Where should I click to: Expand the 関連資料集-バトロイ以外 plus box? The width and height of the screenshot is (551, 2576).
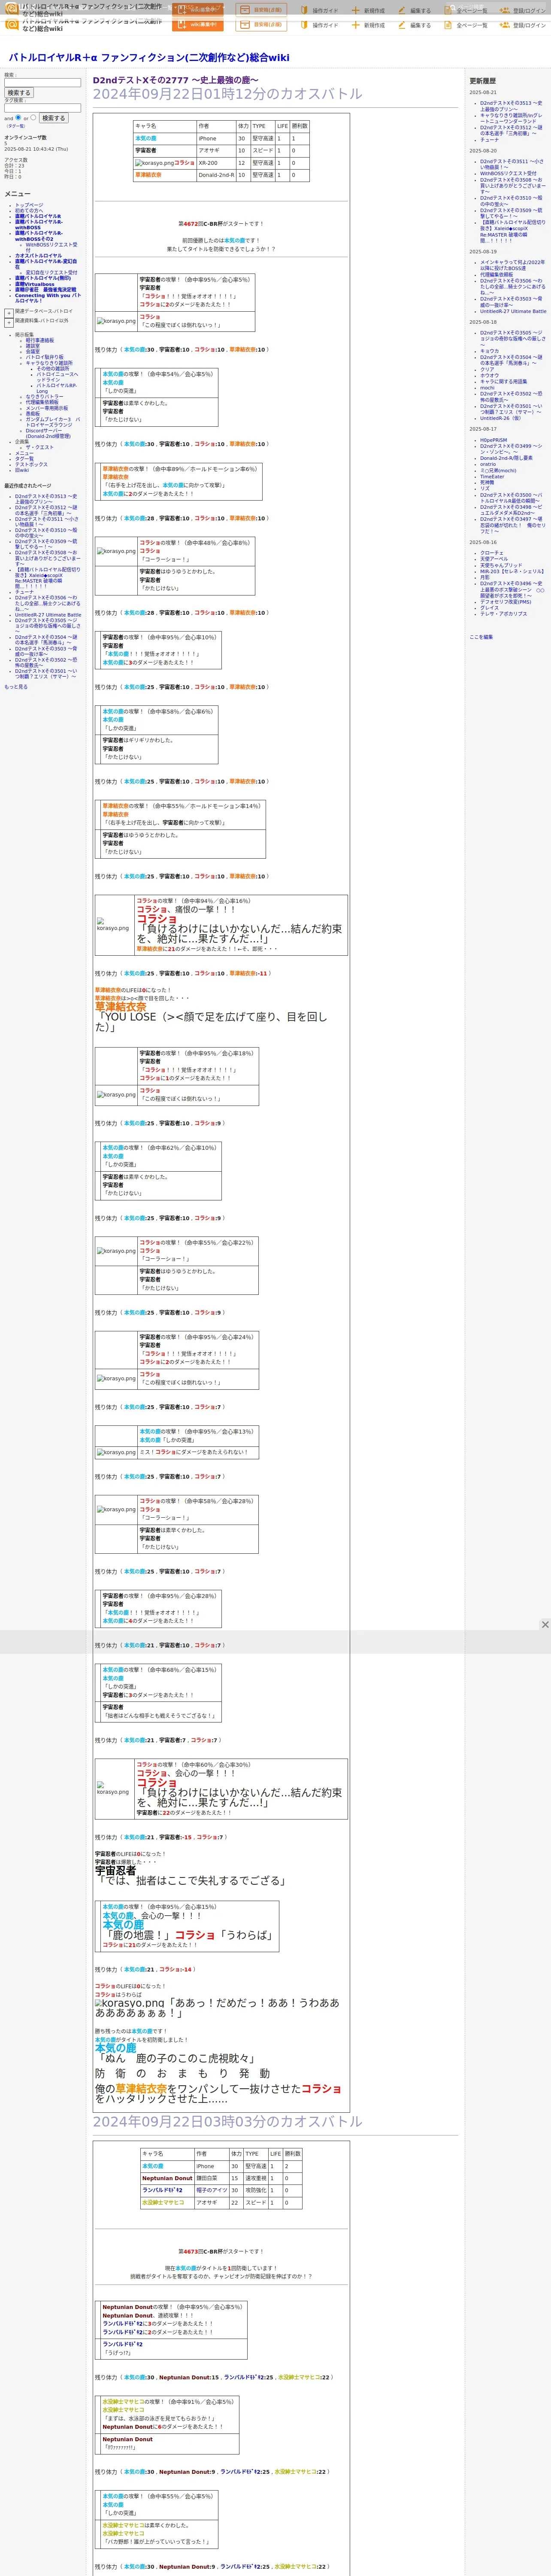coord(9,323)
